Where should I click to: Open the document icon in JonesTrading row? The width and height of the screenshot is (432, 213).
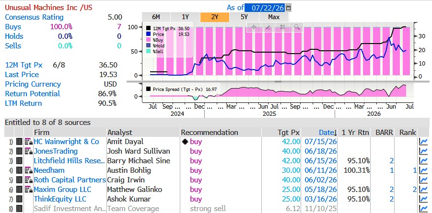19,151
